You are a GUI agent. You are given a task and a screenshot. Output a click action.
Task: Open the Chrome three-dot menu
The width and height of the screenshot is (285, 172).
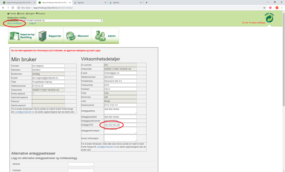282,8
